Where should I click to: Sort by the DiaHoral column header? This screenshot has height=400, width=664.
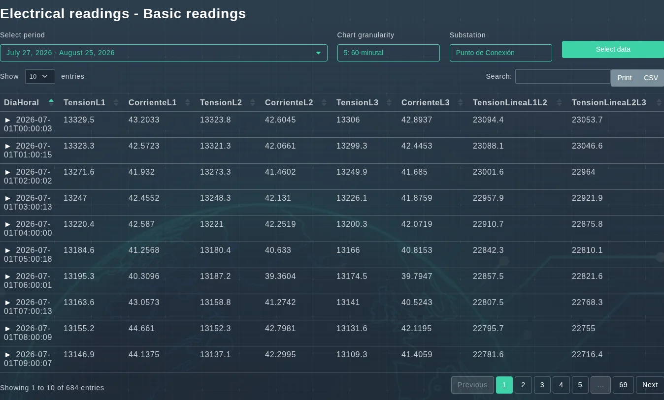click(30, 102)
